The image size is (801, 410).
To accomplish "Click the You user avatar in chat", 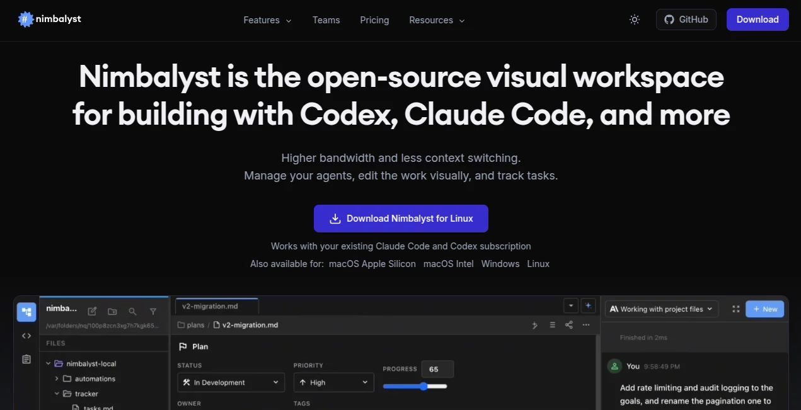I will pyautogui.click(x=614, y=366).
